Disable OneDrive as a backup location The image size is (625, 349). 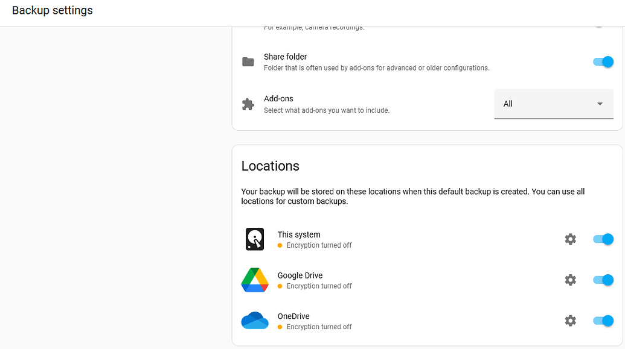tap(603, 321)
